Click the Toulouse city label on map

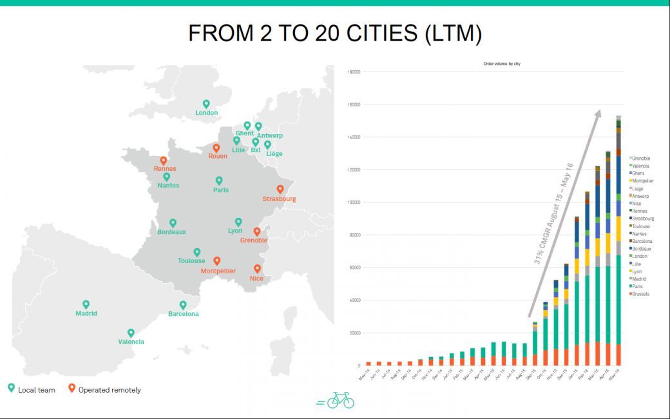pyautogui.click(x=191, y=261)
